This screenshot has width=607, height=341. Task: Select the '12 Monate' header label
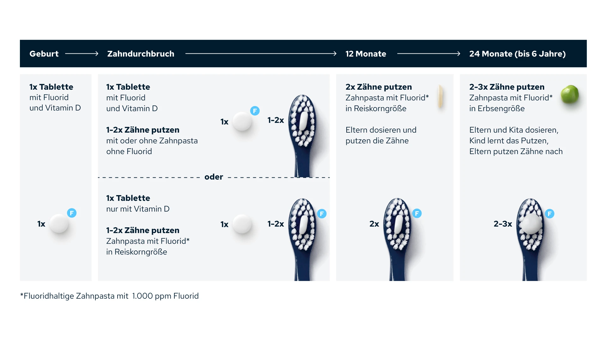click(366, 54)
